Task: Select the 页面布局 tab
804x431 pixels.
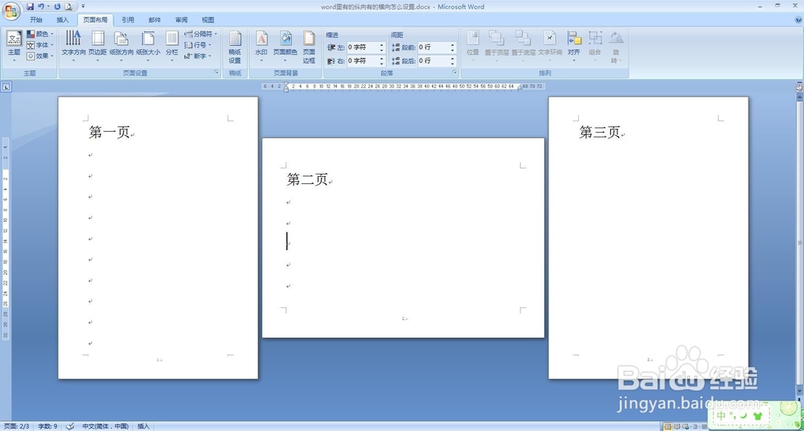Action: coord(96,20)
